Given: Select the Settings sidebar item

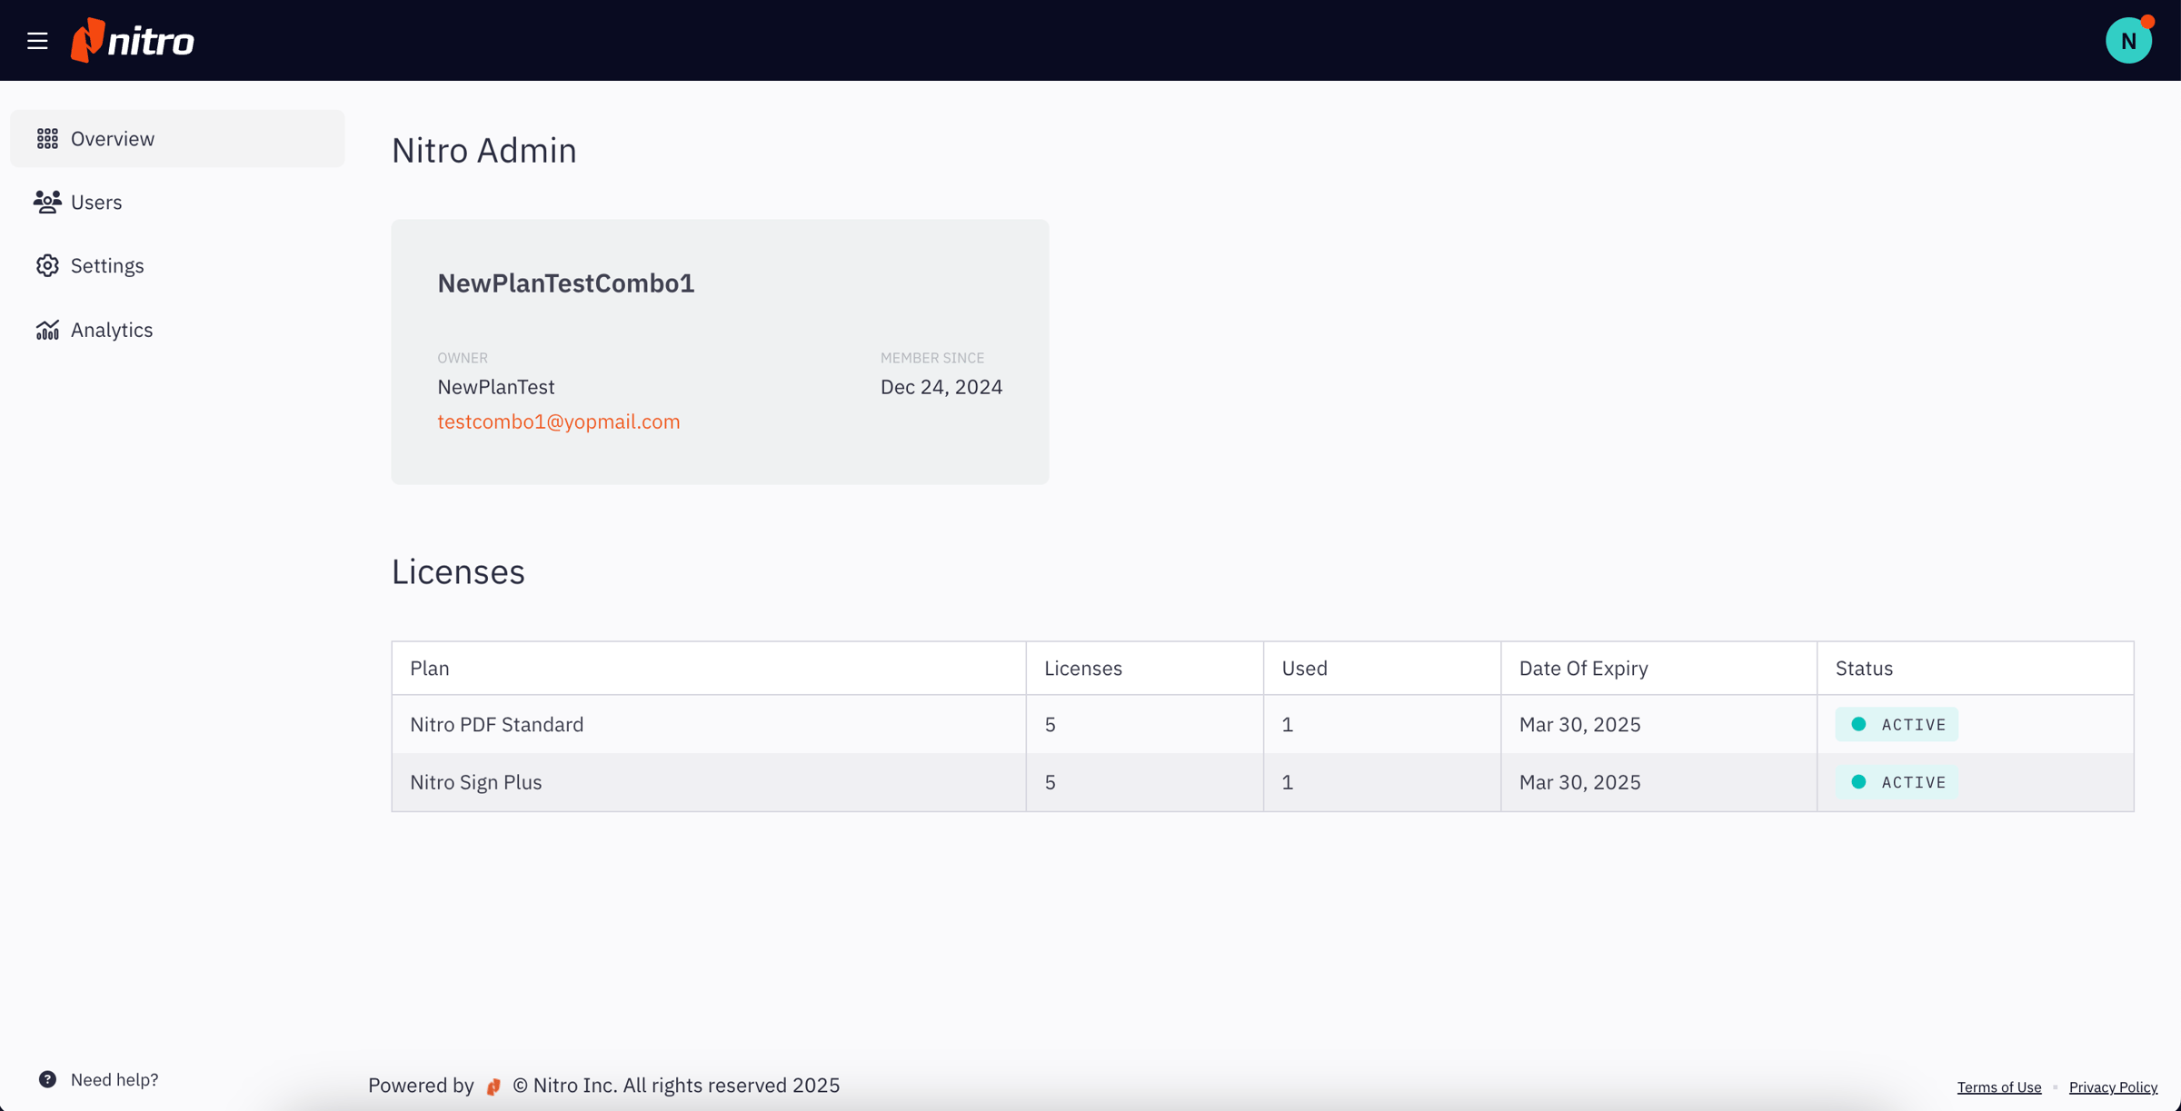Looking at the screenshot, I should (x=107, y=265).
